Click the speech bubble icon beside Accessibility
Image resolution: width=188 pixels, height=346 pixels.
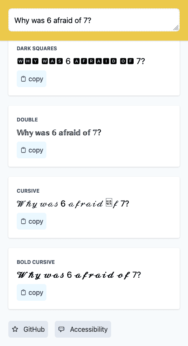point(61,329)
